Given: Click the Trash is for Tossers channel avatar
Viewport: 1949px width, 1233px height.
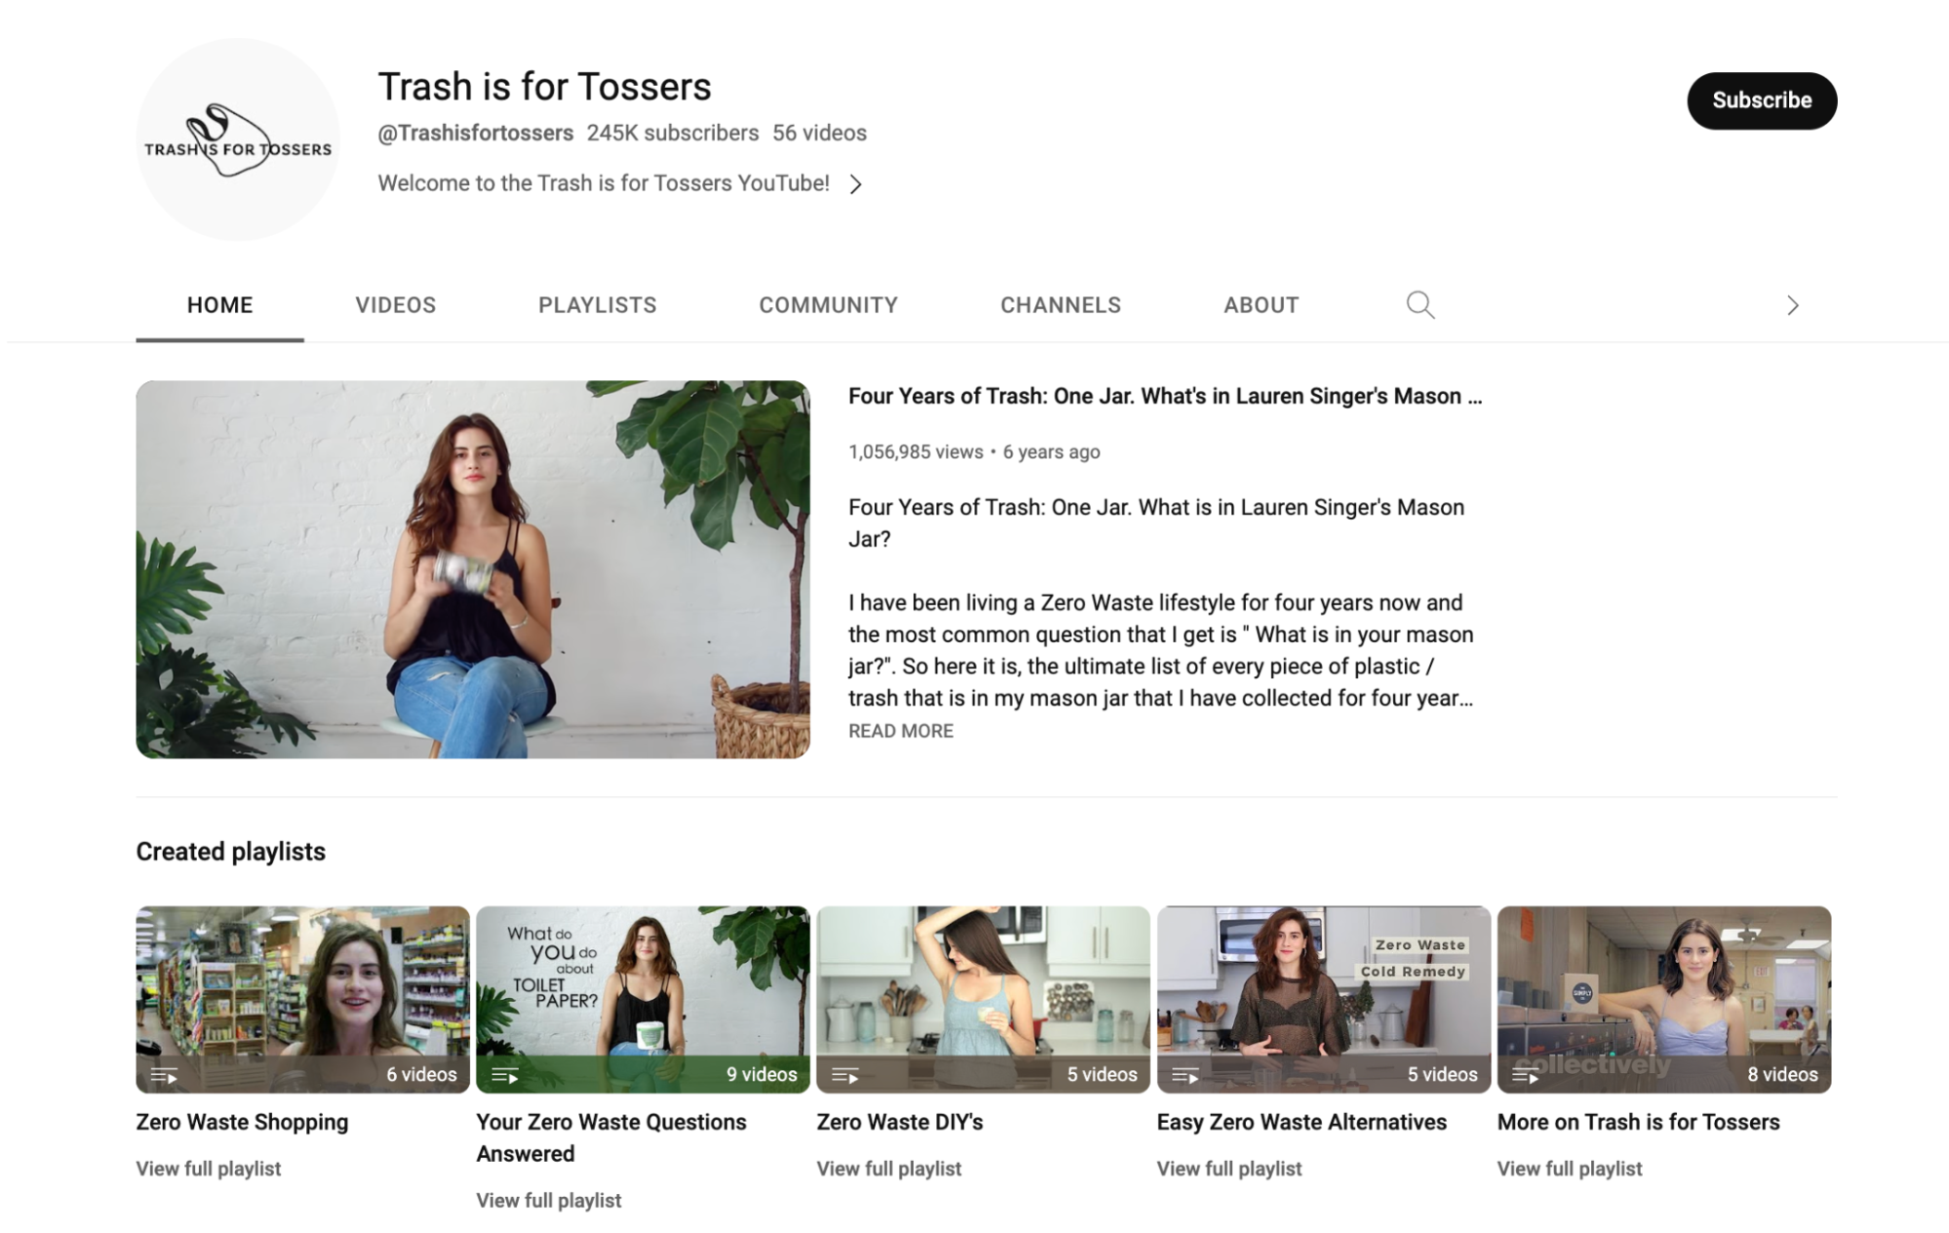Looking at the screenshot, I should point(238,139).
